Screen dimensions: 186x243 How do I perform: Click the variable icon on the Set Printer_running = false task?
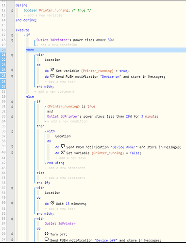pyautogui.click(x=63, y=152)
